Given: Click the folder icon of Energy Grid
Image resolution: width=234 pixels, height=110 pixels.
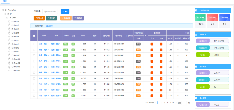Looking at the screenshot, I should click(x=6, y=10).
